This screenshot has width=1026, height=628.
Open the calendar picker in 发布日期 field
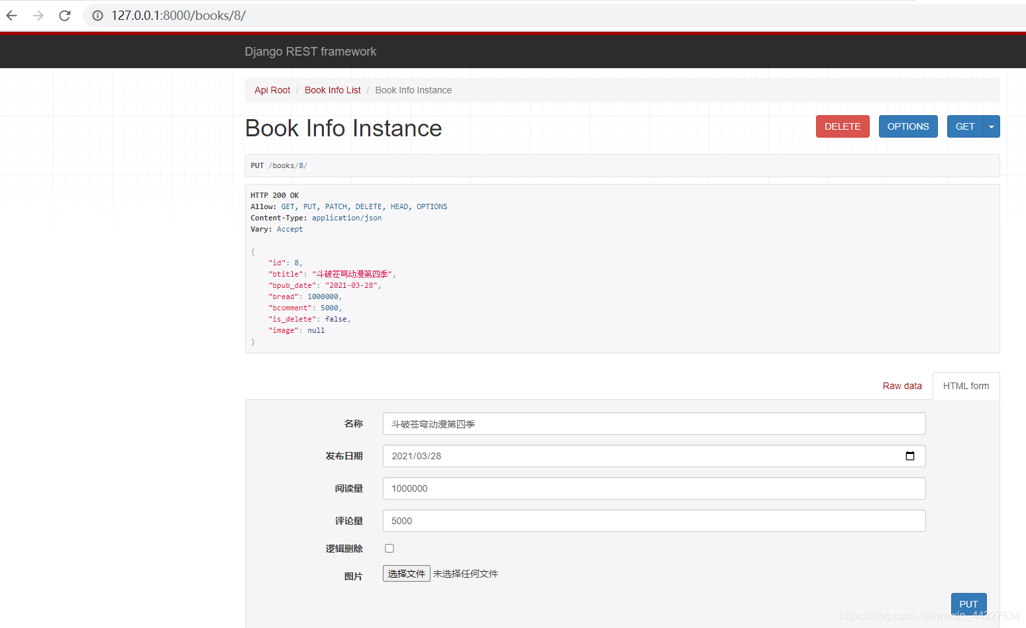910,455
